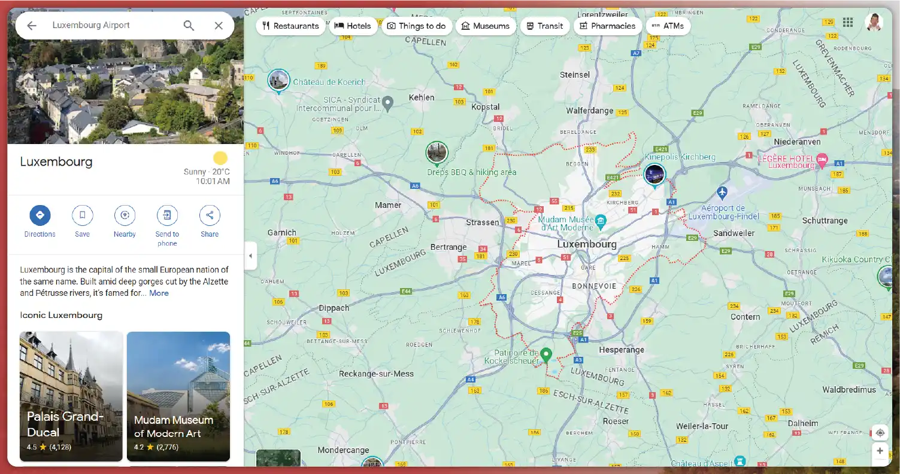This screenshot has height=474, width=900.
Task: Click the Mamer town label
Action: (388, 205)
